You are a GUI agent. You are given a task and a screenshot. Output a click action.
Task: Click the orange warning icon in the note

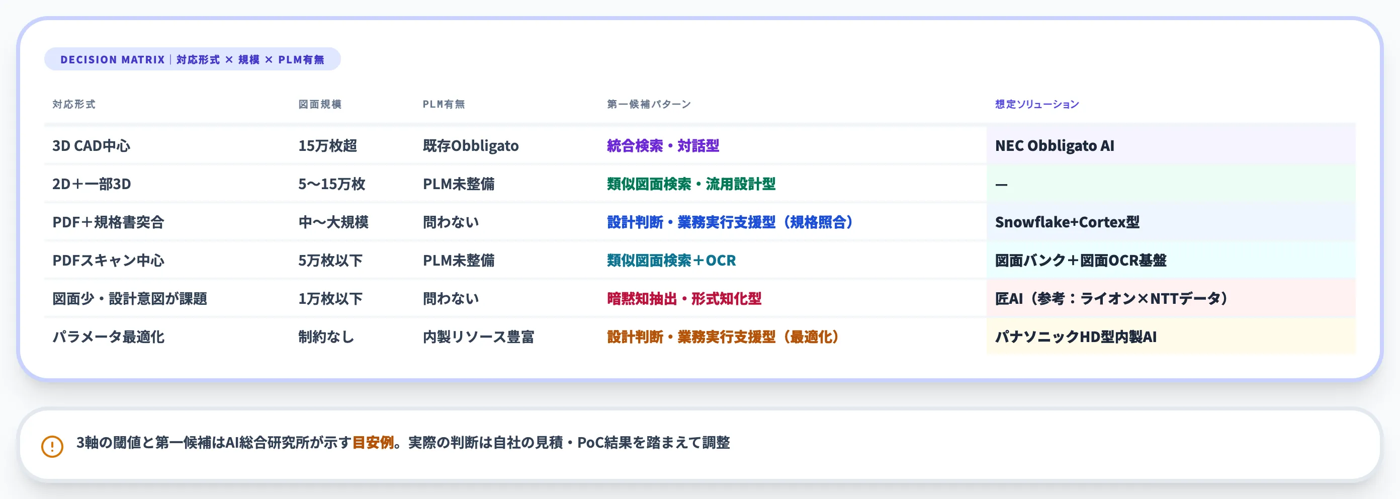(x=52, y=446)
